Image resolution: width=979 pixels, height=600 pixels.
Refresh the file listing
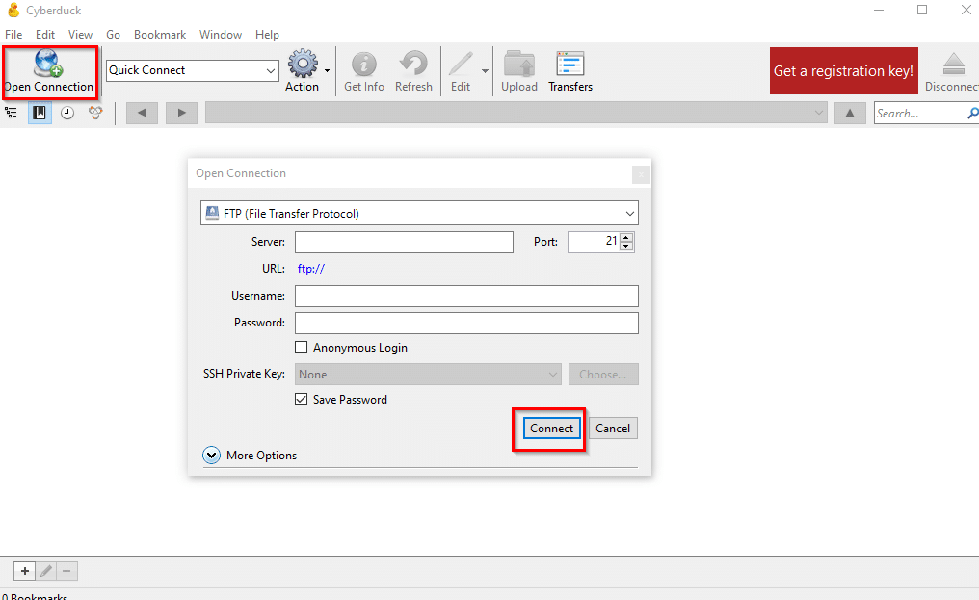pyautogui.click(x=413, y=72)
